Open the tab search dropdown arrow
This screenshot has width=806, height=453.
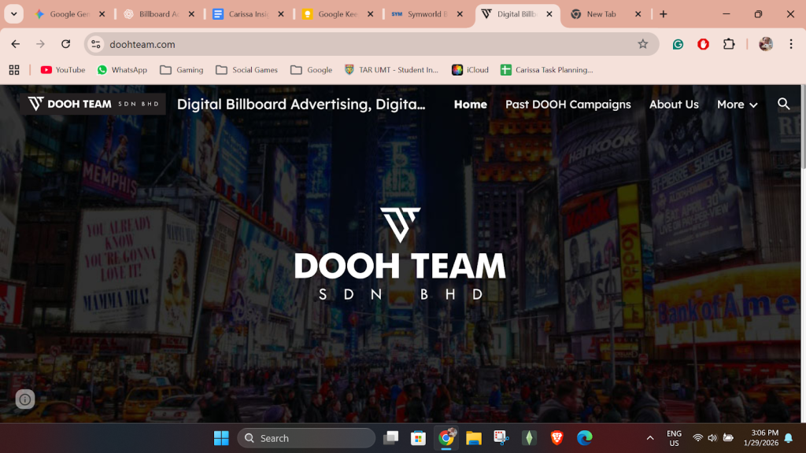[x=14, y=14]
